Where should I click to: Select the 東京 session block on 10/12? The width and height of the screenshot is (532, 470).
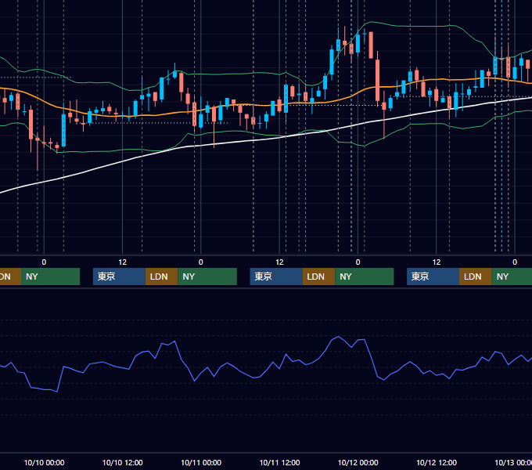433,277
